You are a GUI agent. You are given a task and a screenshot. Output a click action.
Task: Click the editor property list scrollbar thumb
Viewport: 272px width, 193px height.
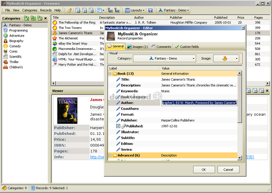click(x=240, y=99)
